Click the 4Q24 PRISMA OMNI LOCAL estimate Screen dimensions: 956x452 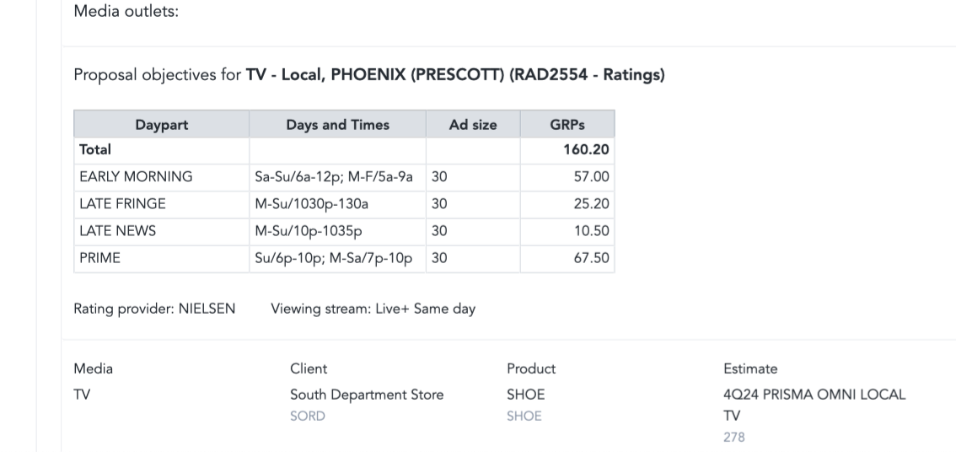(814, 395)
